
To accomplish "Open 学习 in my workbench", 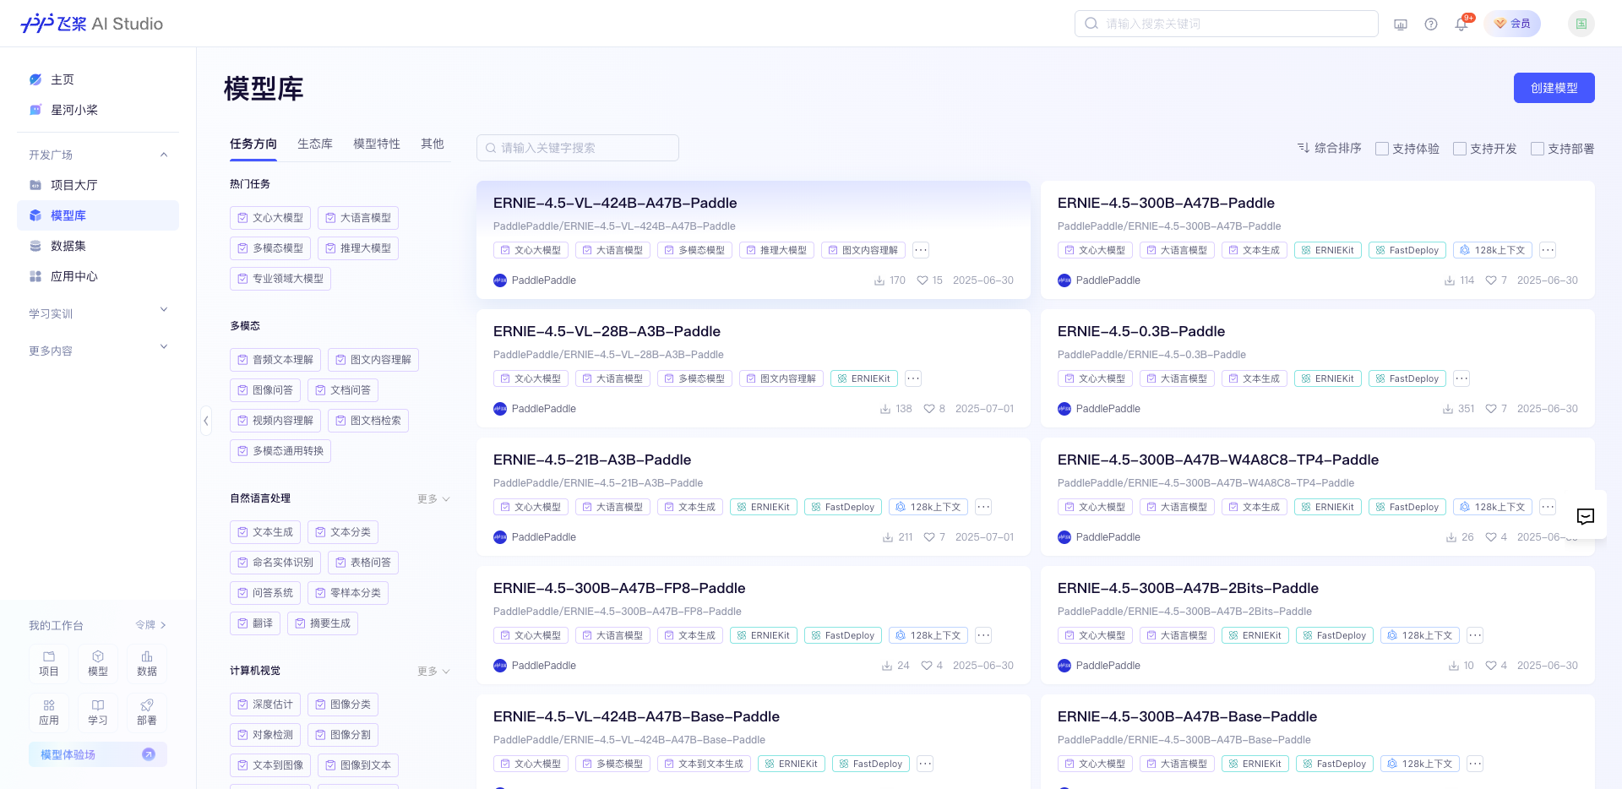I will click(x=98, y=713).
